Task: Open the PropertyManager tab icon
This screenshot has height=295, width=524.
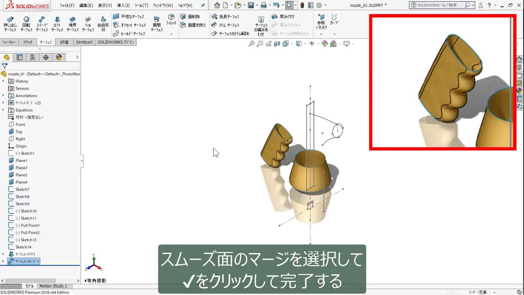Action: [x=20, y=57]
